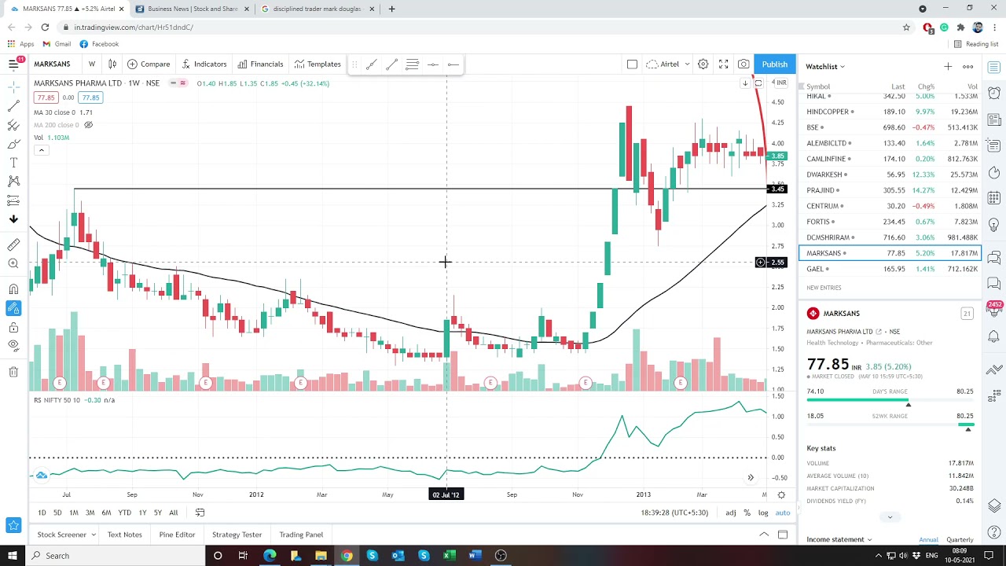Open more drawing tools arrow in left toolbar
1006x566 pixels.
coord(13,219)
